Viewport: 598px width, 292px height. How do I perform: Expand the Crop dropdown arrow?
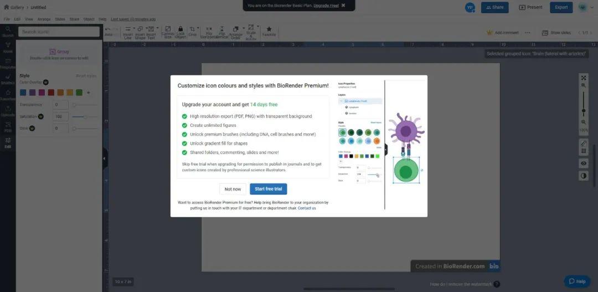pyautogui.click(x=198, y=28)
